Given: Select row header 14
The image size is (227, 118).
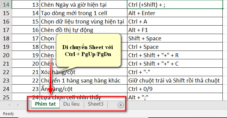Looking at the screenshot, I should coord(6,5).
